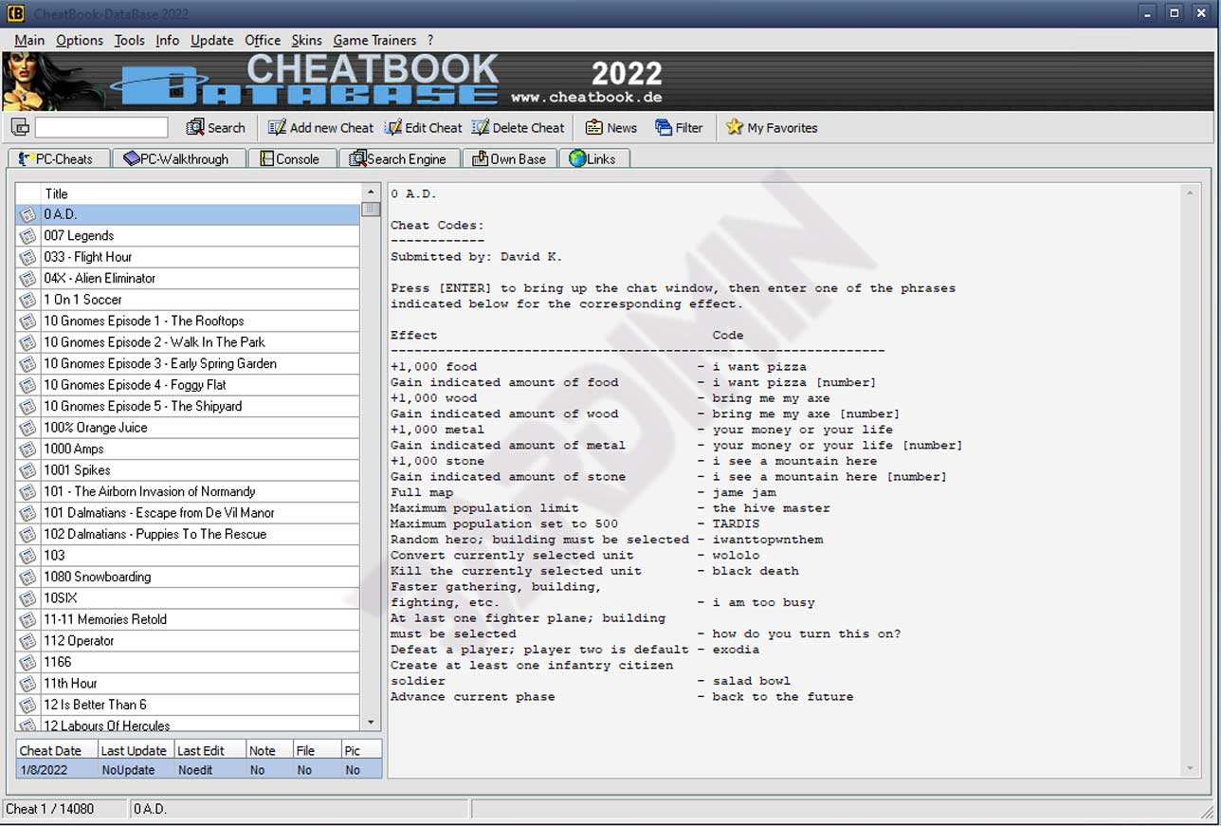Click the cheat text pane scroll-up arrow
Screen dimensions: 1221x826
(x=1190, y=193)
